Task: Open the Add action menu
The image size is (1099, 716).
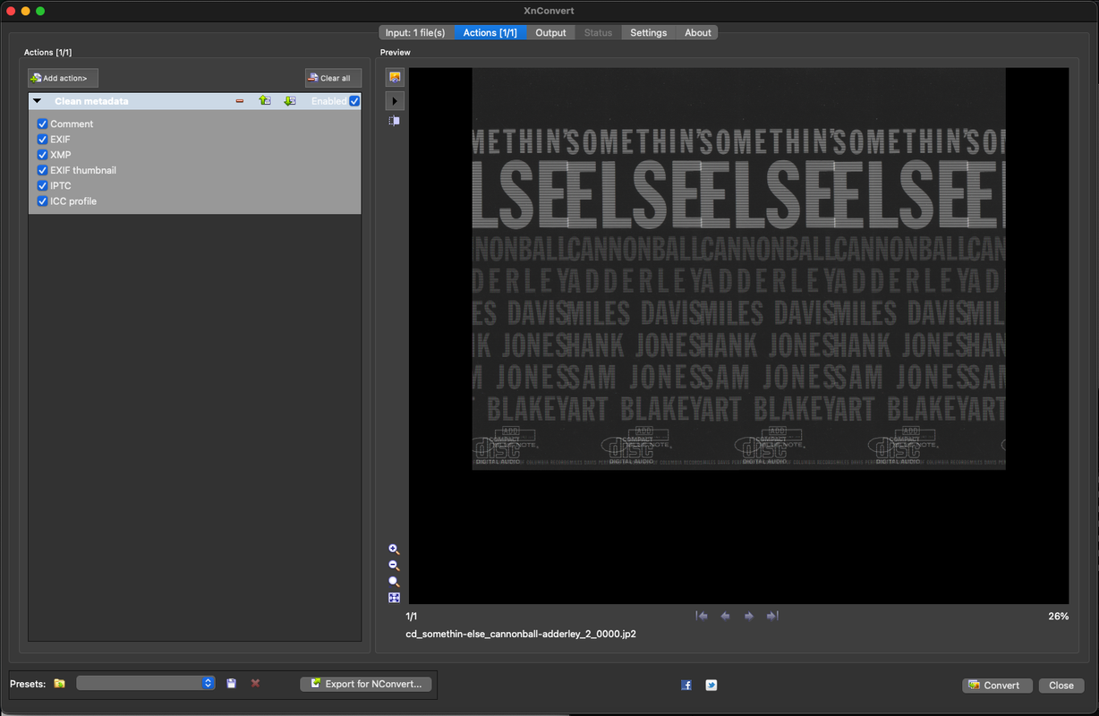Action: 63,78
